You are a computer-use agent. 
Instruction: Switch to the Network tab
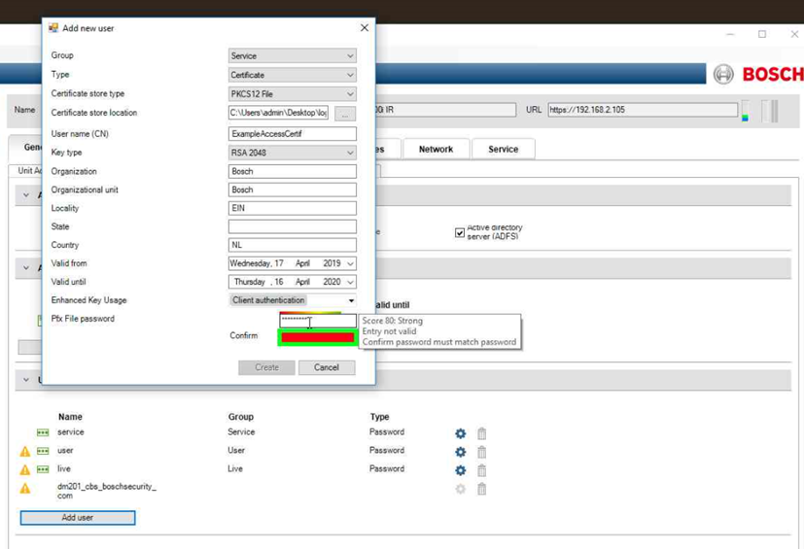(436, 150)
